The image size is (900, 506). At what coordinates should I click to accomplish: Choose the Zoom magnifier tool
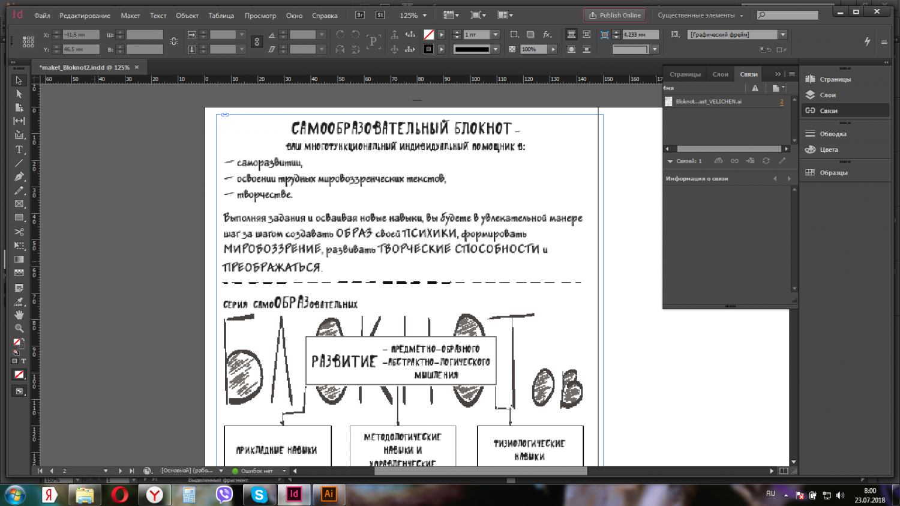click(x=19, y=328)
